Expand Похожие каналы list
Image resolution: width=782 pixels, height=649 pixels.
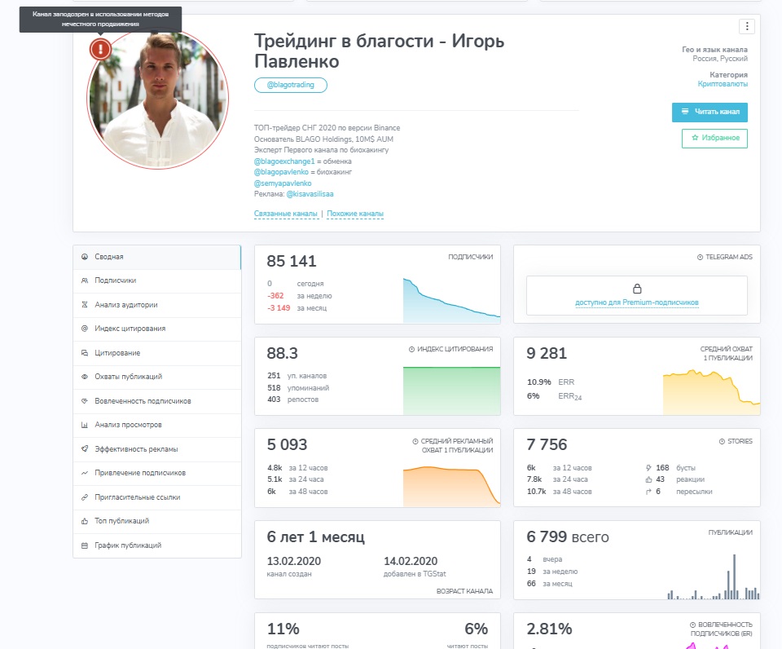click(x=355, y=214)
